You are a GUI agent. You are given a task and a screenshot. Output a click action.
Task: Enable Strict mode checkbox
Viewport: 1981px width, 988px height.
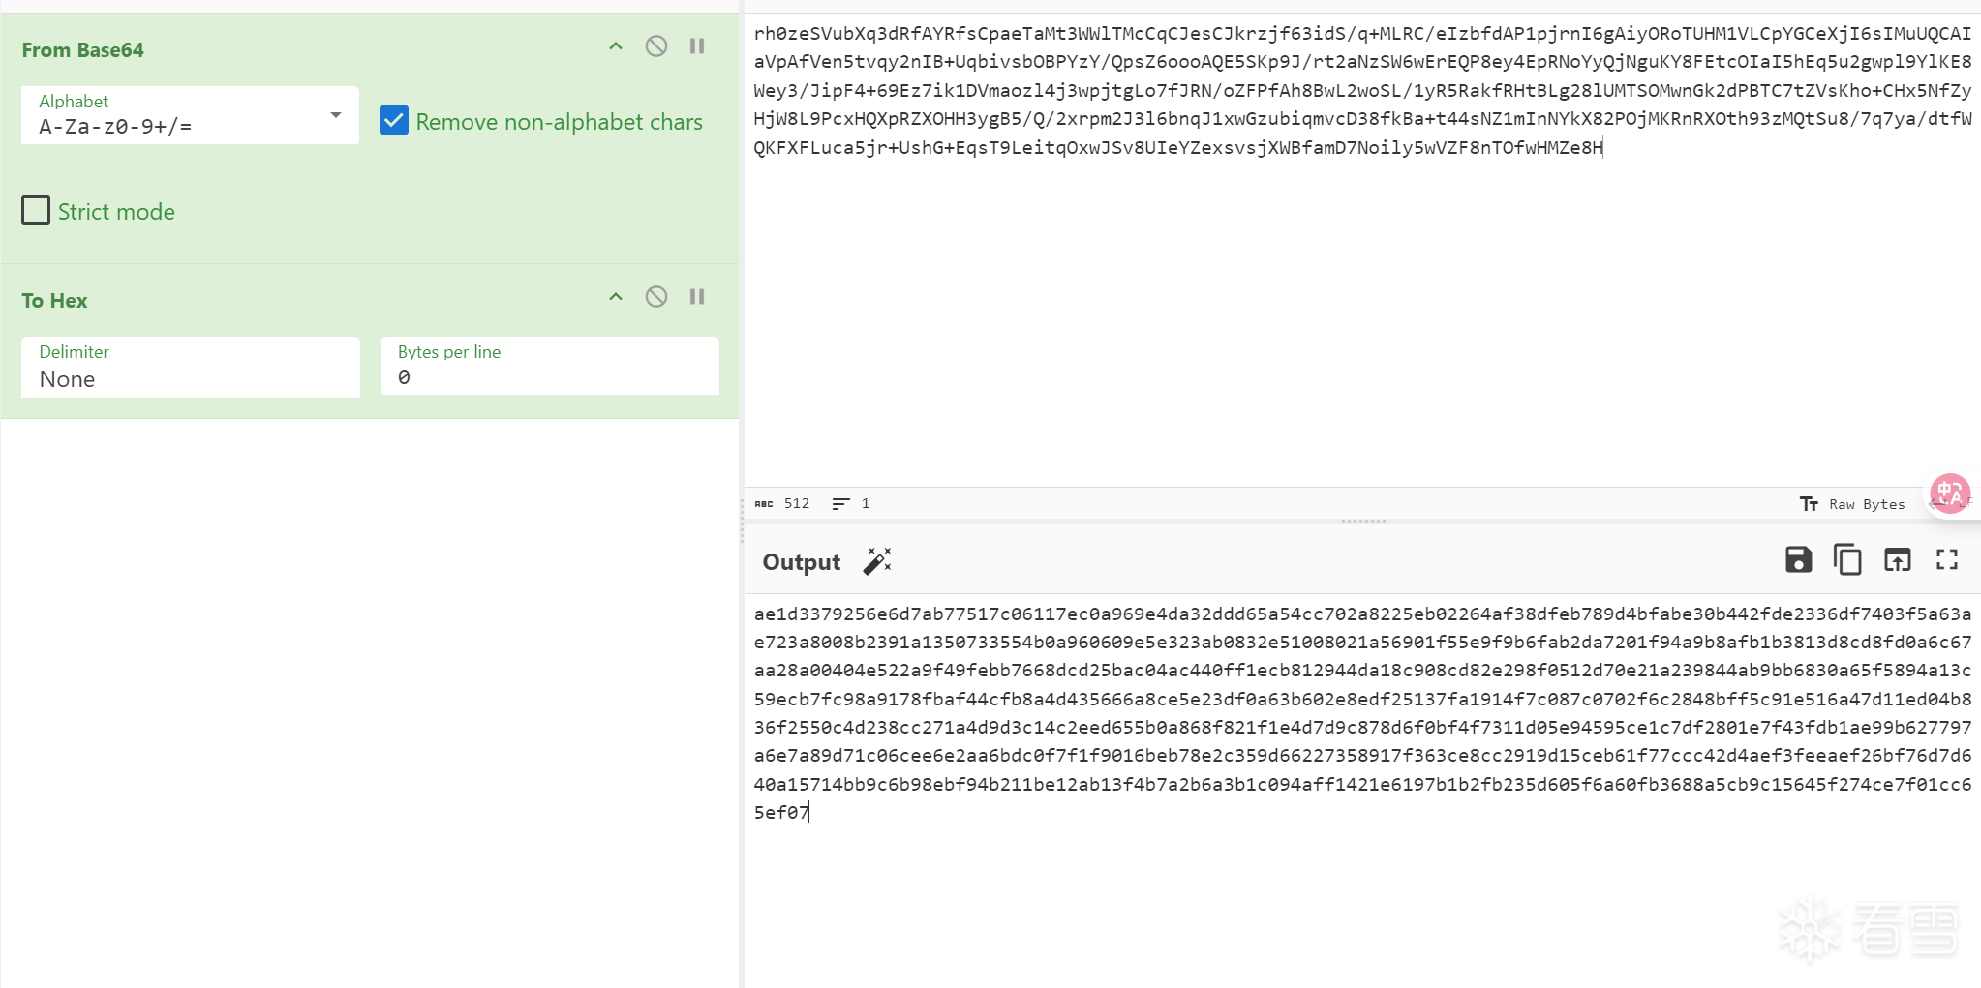click(36, 211)
